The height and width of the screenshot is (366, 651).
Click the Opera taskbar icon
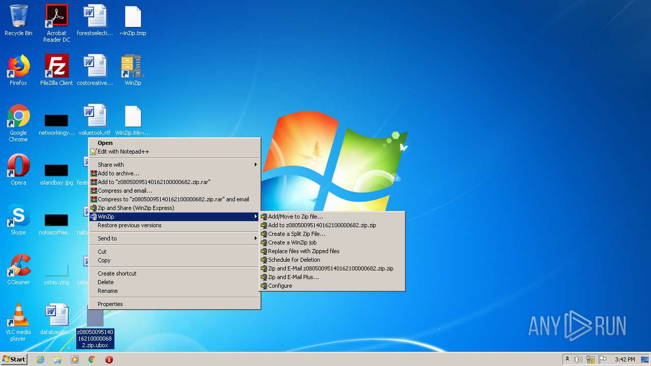[x=109, y=359]
